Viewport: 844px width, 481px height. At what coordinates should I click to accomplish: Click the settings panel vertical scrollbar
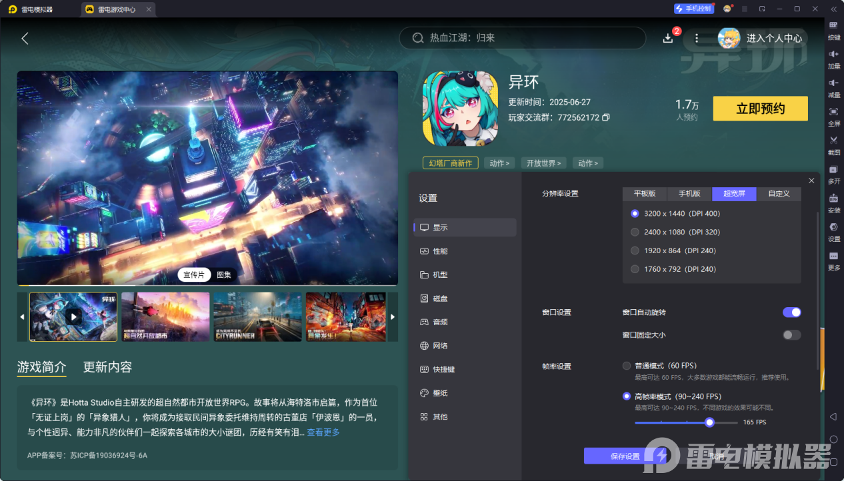817,290
